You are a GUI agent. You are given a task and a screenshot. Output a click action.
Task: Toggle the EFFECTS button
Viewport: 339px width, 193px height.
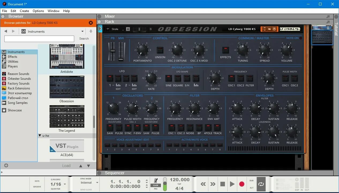[225, 50]
